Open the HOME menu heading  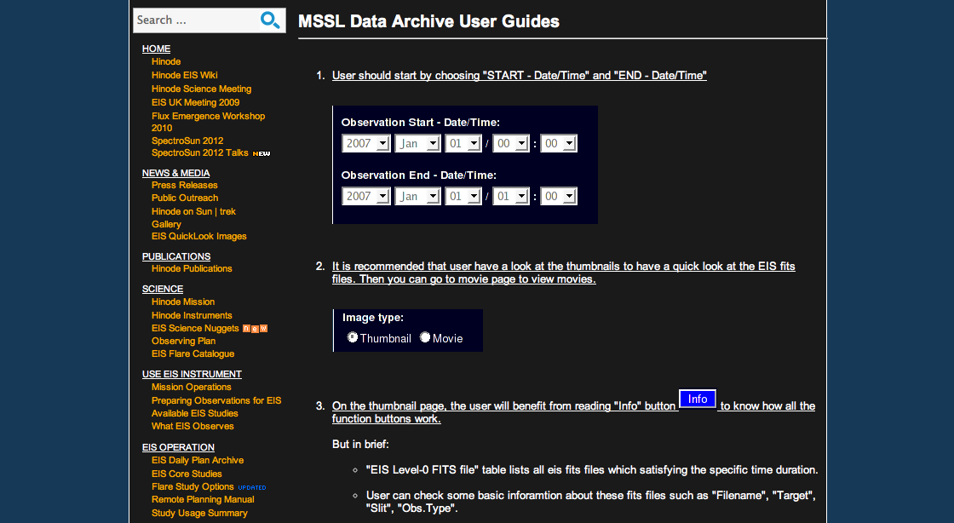click(156, 49)
